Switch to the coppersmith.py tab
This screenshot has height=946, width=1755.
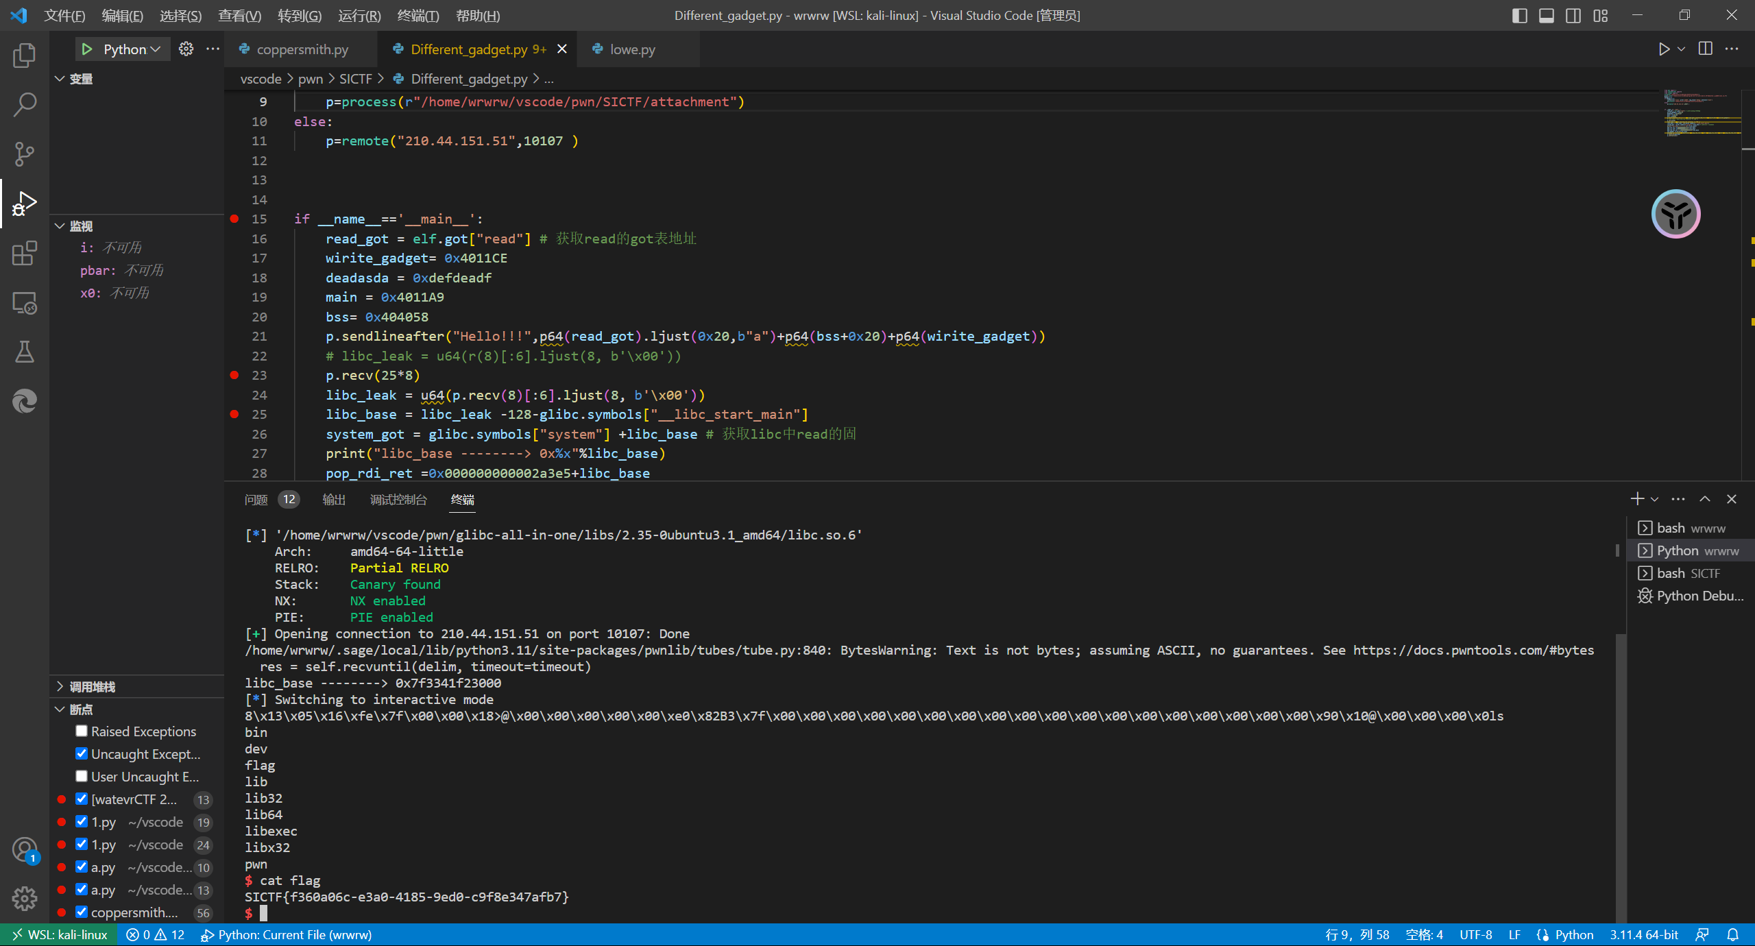[301, 49]
